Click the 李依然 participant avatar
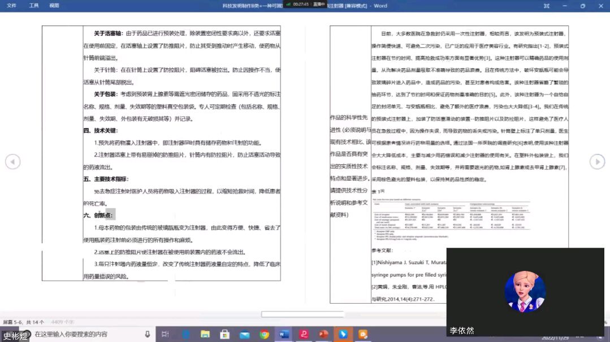Viewport: 610px width, 342px height. pyautogui.click(x=525, y=292)
